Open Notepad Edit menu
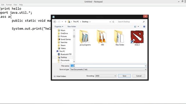The width and height of the screenshot is (186, 104). [x=3, y=5]
